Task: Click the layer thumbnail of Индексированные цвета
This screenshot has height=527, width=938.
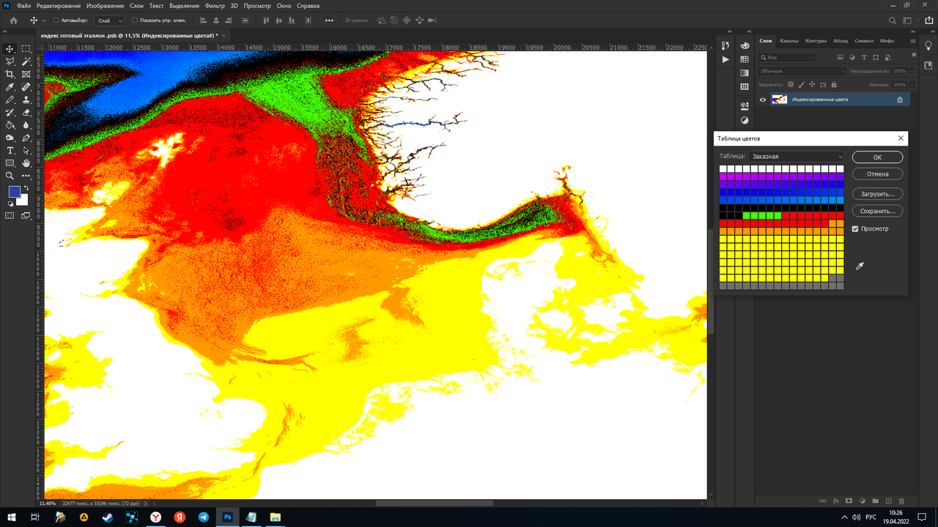Action: point(780,100)
